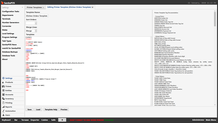Open States settings

(5, 30)
